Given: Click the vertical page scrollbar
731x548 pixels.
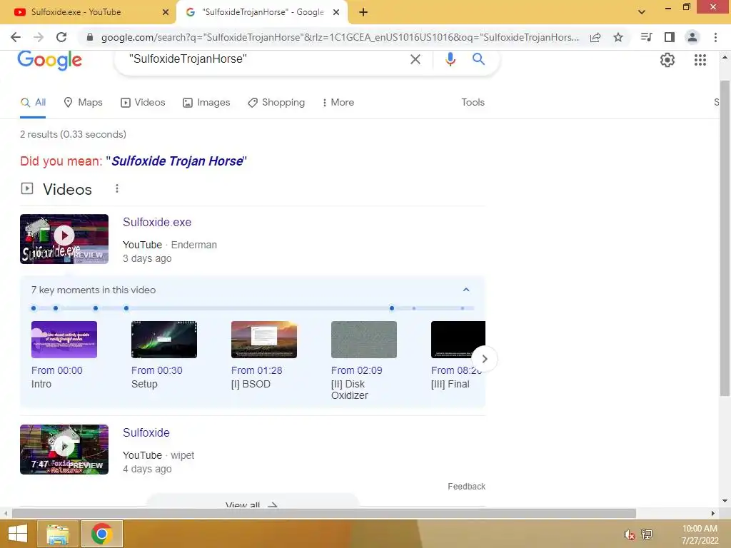Looking at the screenshot, I should click(725, 238).
